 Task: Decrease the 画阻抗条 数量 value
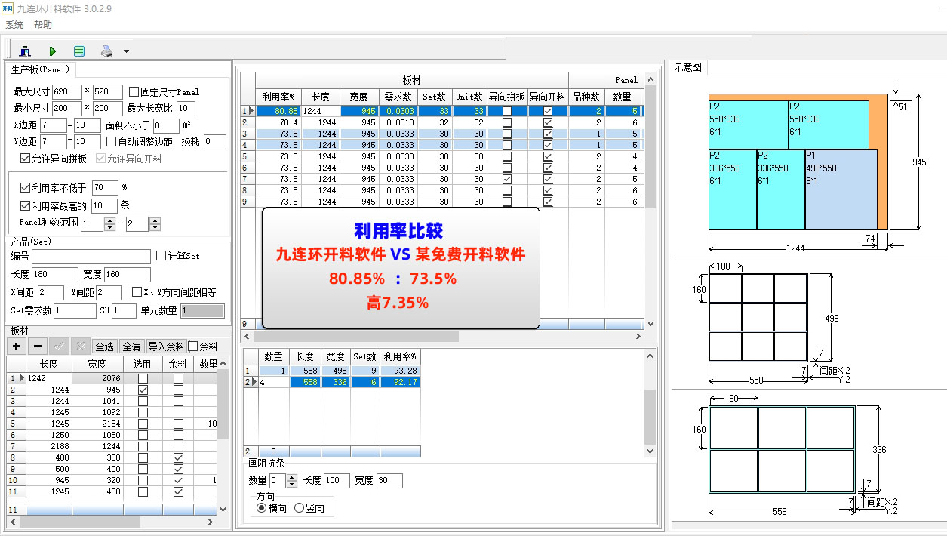coord(292,484)
